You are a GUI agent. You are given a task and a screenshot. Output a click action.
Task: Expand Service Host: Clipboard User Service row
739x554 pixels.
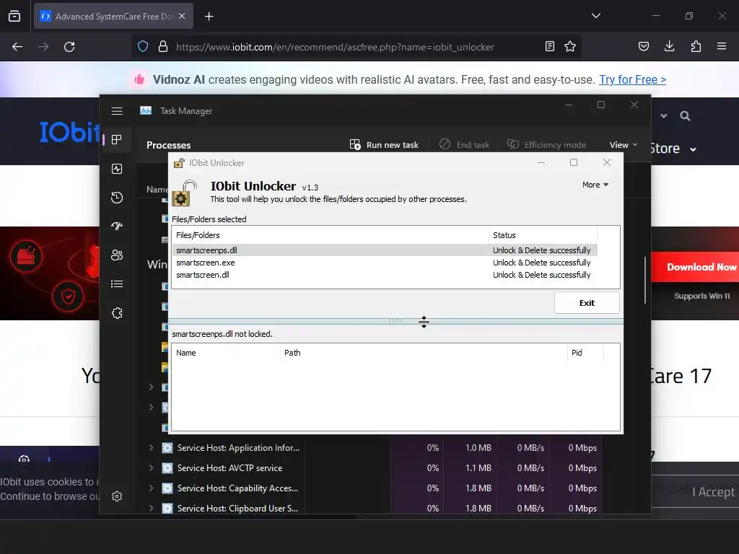[152, 509]
